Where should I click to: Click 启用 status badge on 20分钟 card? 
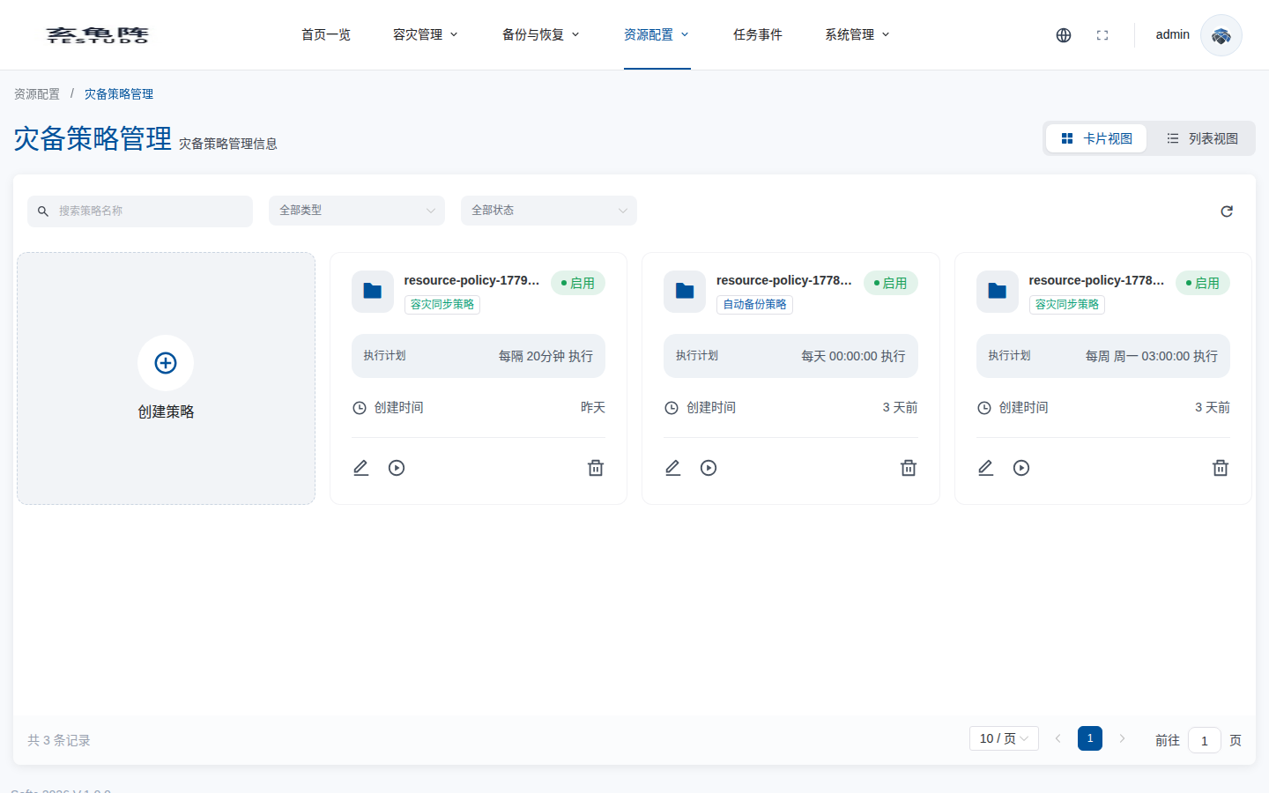pyautogui.click(x=578, y=283)
